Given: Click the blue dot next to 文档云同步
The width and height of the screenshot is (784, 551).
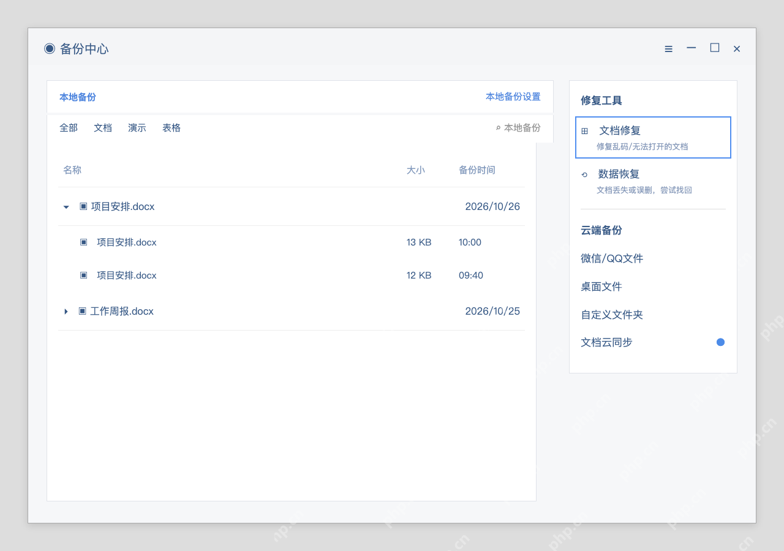Looking at the screenshot, I should (720, 342).
